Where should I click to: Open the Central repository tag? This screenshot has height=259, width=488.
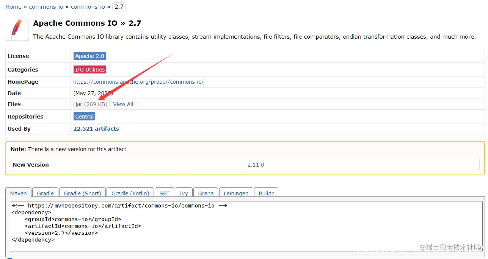pyautogui.click(x=84, y=117)
